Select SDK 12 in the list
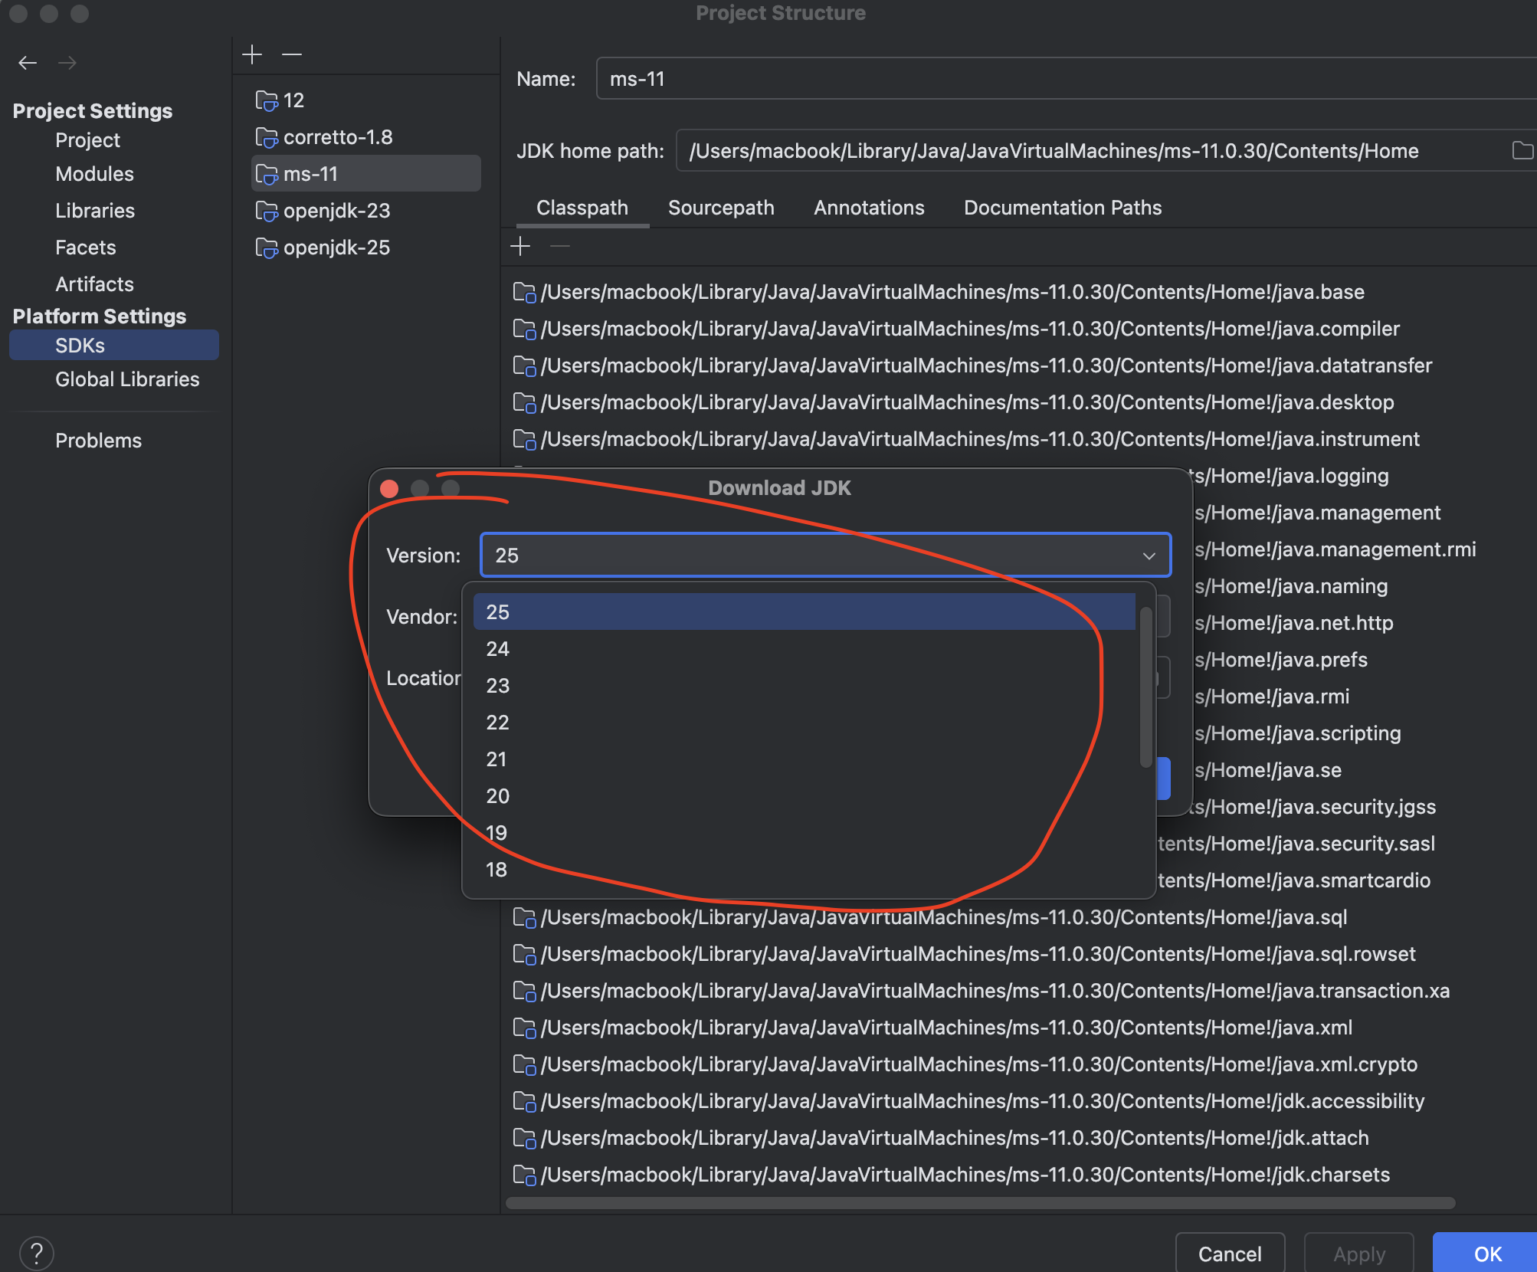 click(x=366, y=100)
